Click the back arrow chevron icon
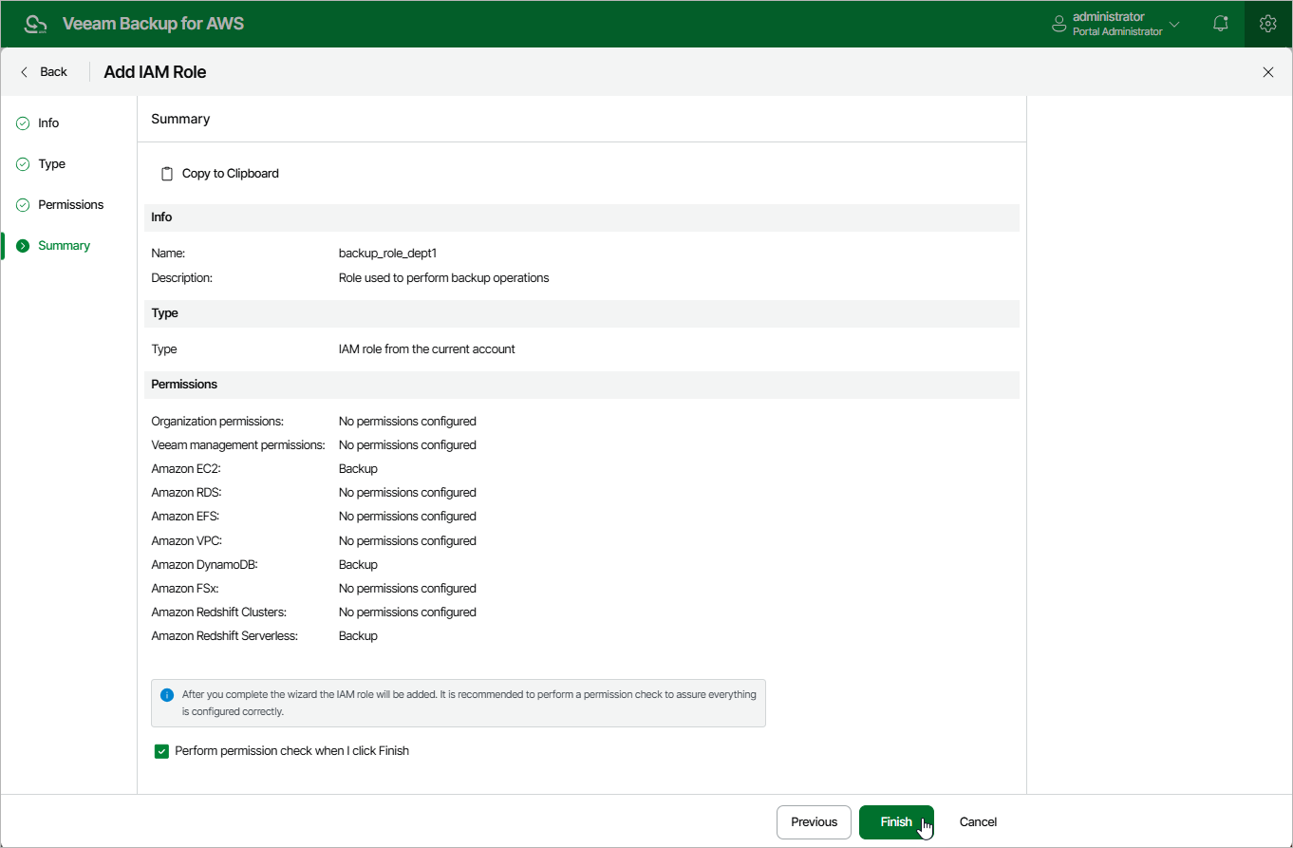Viewport: 1293px width, 848px height. (25, 72)
